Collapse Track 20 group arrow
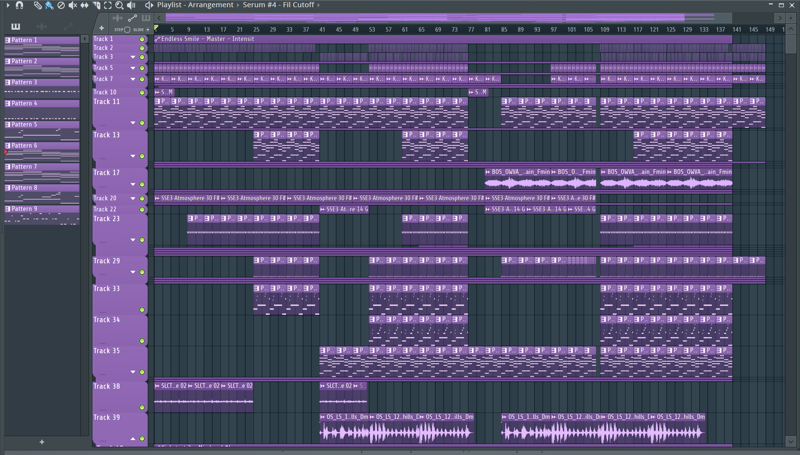 [133, 198]
